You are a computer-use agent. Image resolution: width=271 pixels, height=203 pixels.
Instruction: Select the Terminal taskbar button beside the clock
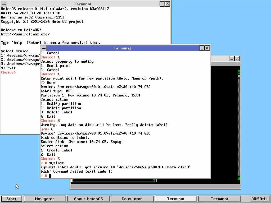(219, 199)
